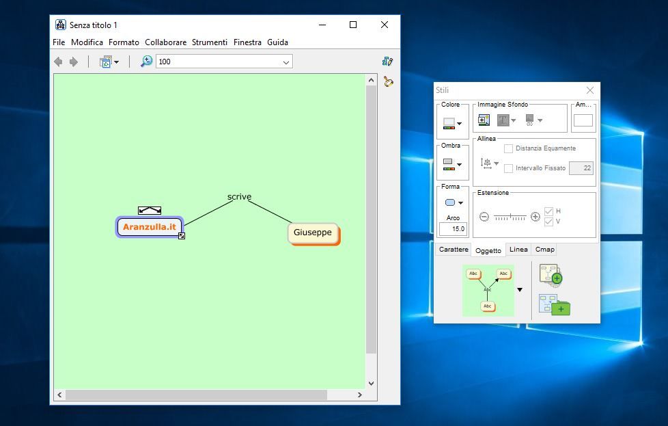Switch to the Cmap tab
The height and width of the screenshot is (426, 668).
tap(545, 250)
